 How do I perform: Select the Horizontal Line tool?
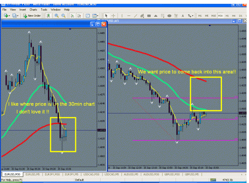(129, 16)
